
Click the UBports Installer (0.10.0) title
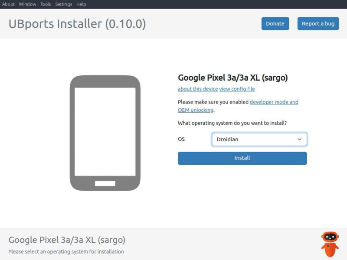point(77,23)
